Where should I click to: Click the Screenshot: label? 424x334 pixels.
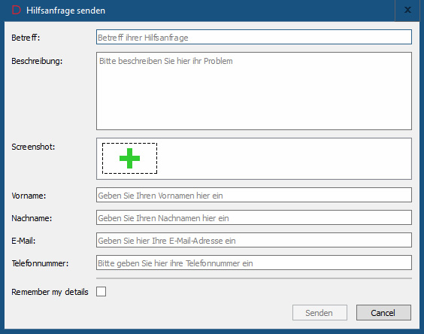(x=33, y=147)
